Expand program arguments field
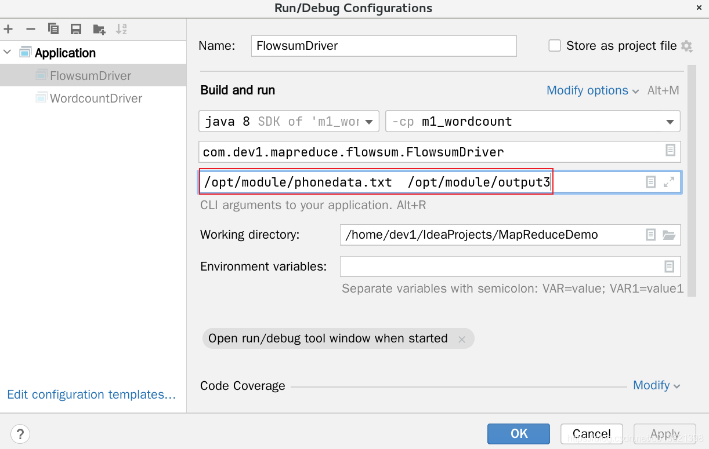The height and width of the screenshot is (449, 709). (x=669, y=182)
